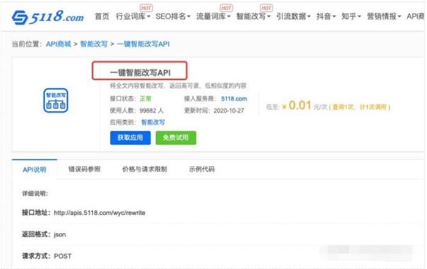This screenshot has width=427, height=269.
Task: Open the 智能改写 application category link
Action: tap(152, 122)
